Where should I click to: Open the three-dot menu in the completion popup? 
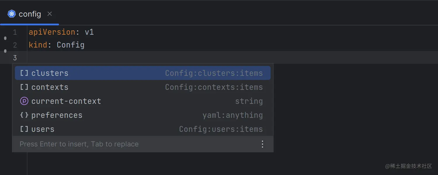point(262,144)
